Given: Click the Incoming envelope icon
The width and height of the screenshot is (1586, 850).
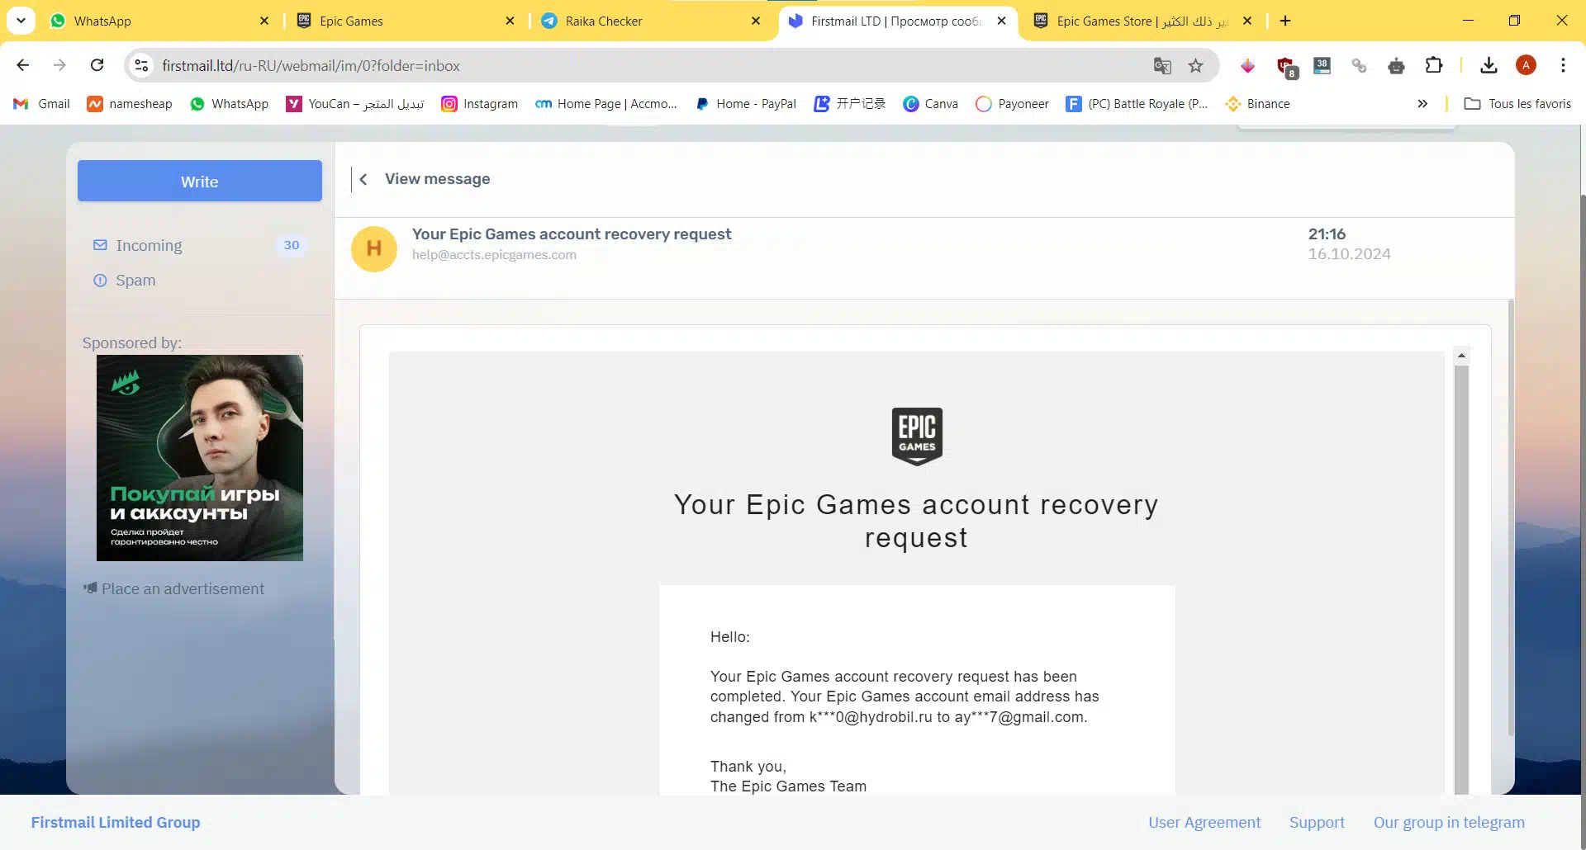Looking at the screenshot, I should pos(100,245).
